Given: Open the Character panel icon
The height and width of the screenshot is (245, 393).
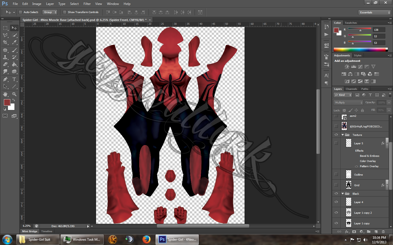Looking at the screenshot, I should (x=326, y=76).
